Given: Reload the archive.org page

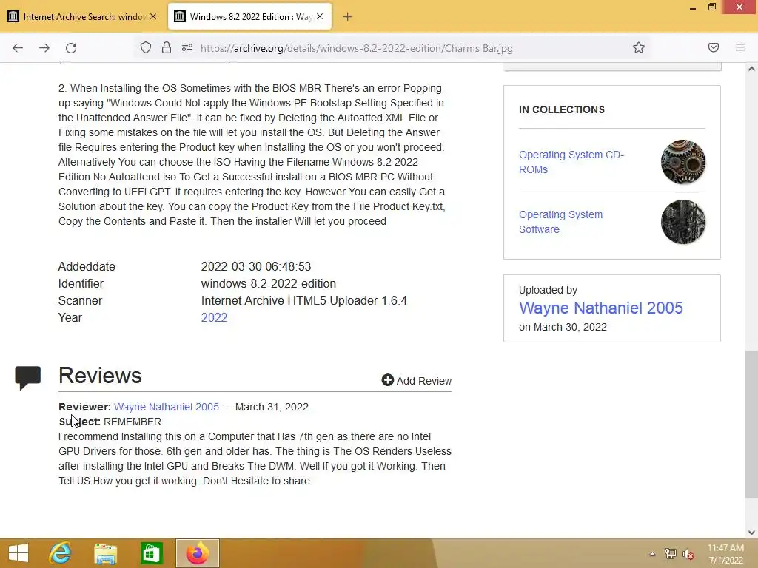Looking at the screenshot, I should click(x=71, y=48).
